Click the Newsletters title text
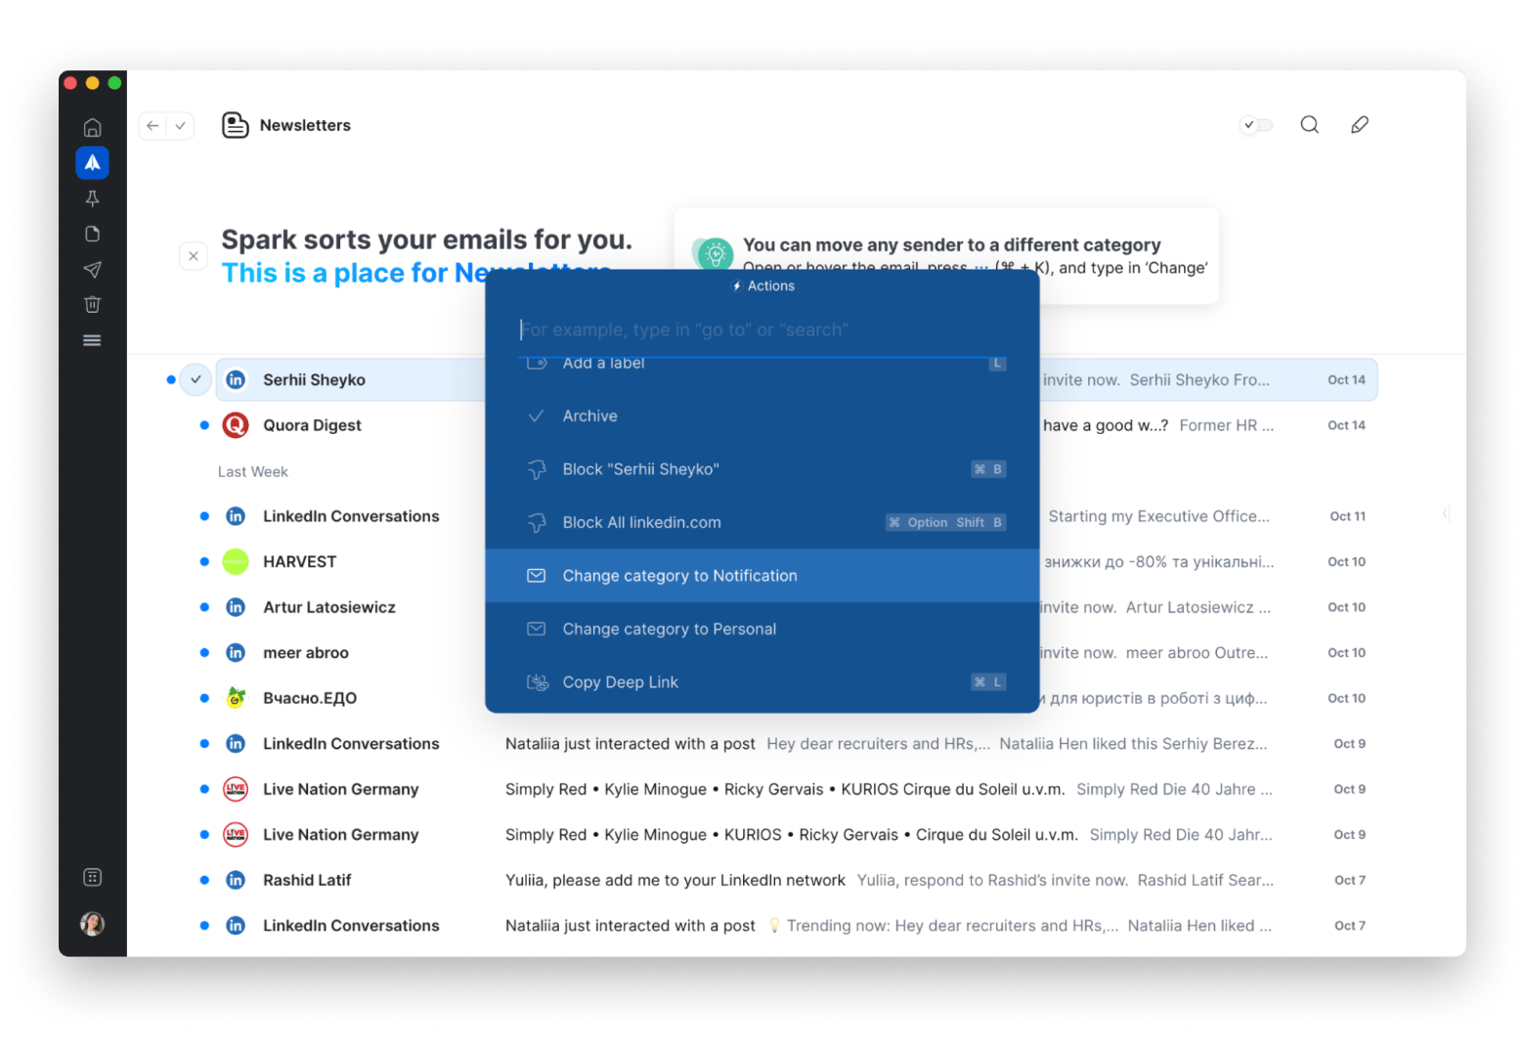Screen dimensions: 1525x1048 tap(305, 125)
